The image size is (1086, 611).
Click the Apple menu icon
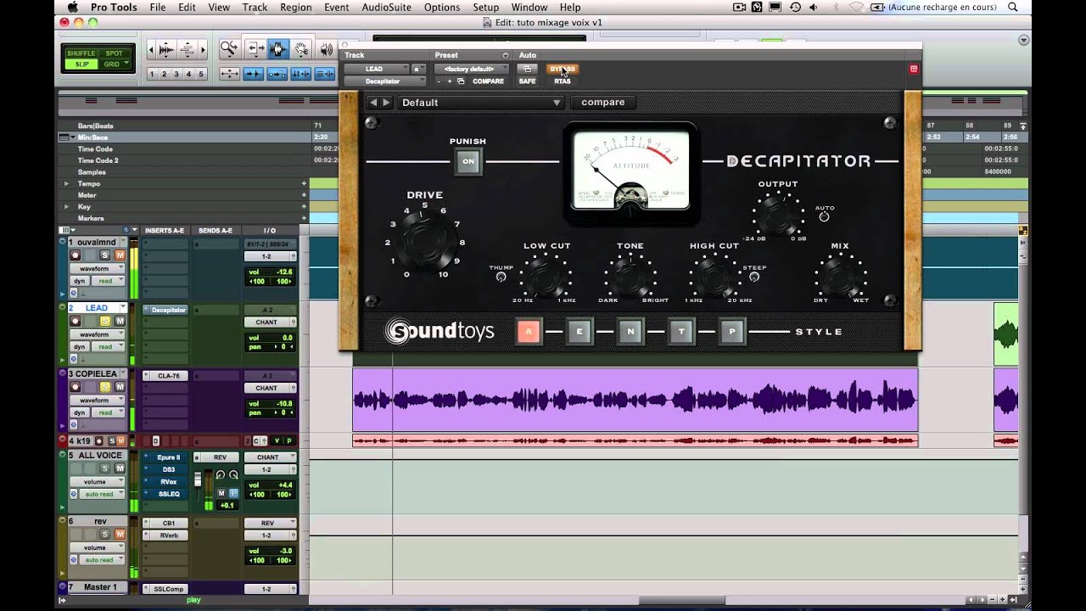[x=72, y=7]
